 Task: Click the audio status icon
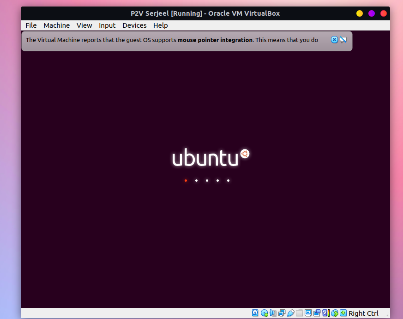tap(273, 313)
